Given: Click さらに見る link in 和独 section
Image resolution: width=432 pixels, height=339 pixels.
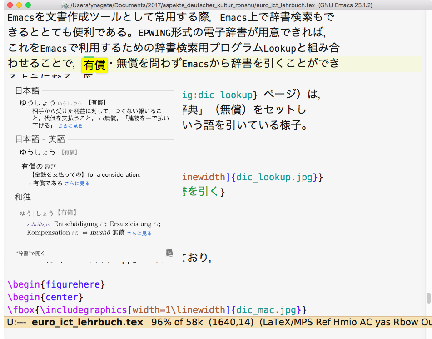Looking at the screenshot, I should (x=139, y=233).
